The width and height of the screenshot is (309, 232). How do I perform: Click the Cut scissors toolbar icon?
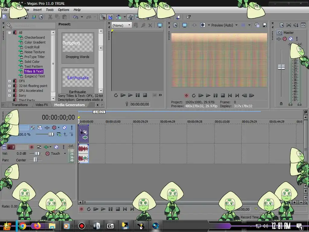(50, 17)
